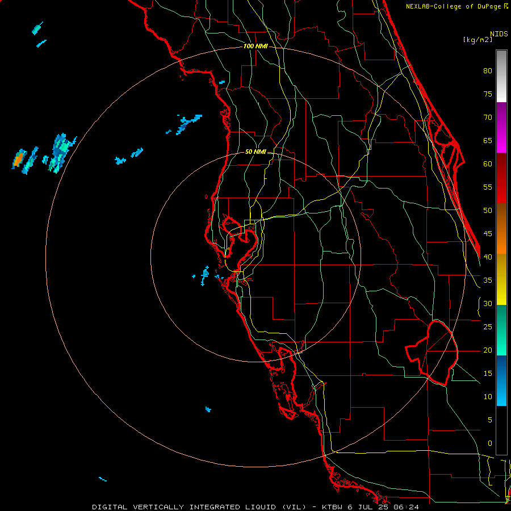Click the orange radar echo offshore at far left
Image resolution: width=511 pixels, height=511 pixels.
coord(19,159)
